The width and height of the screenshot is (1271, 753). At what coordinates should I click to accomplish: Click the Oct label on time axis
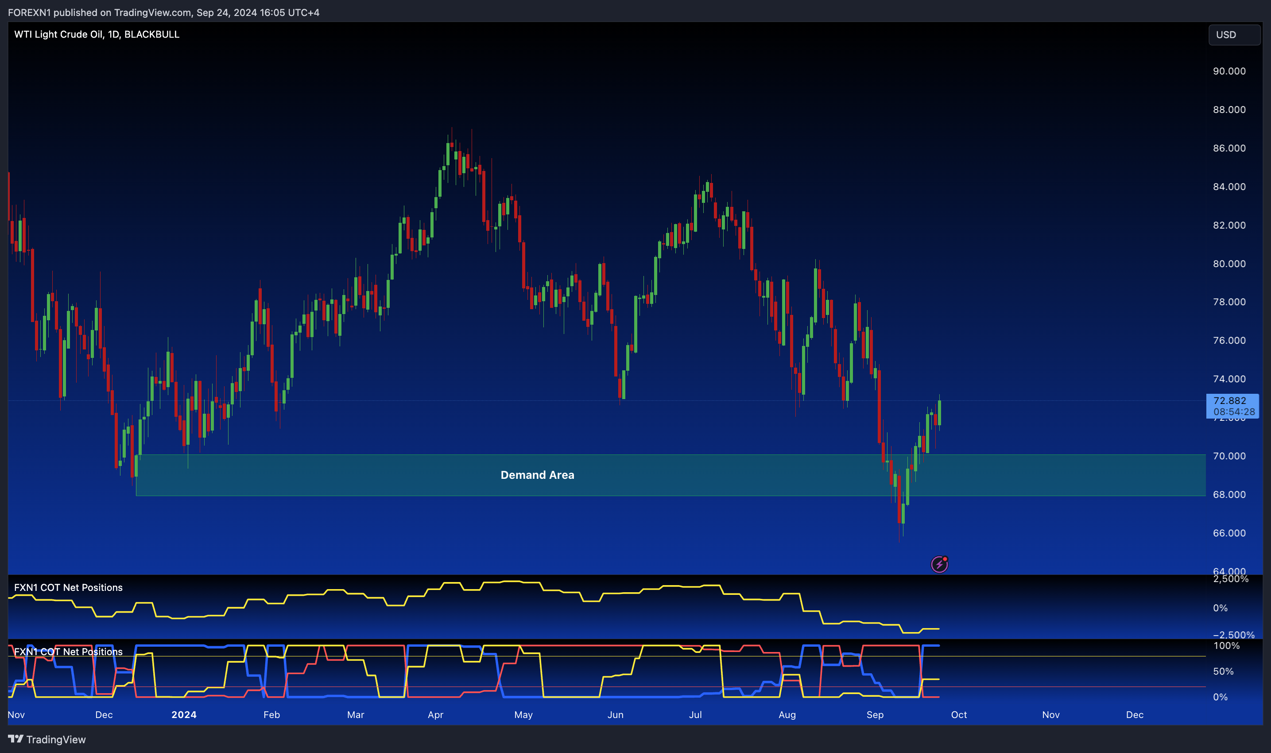(x=959, y=714)
